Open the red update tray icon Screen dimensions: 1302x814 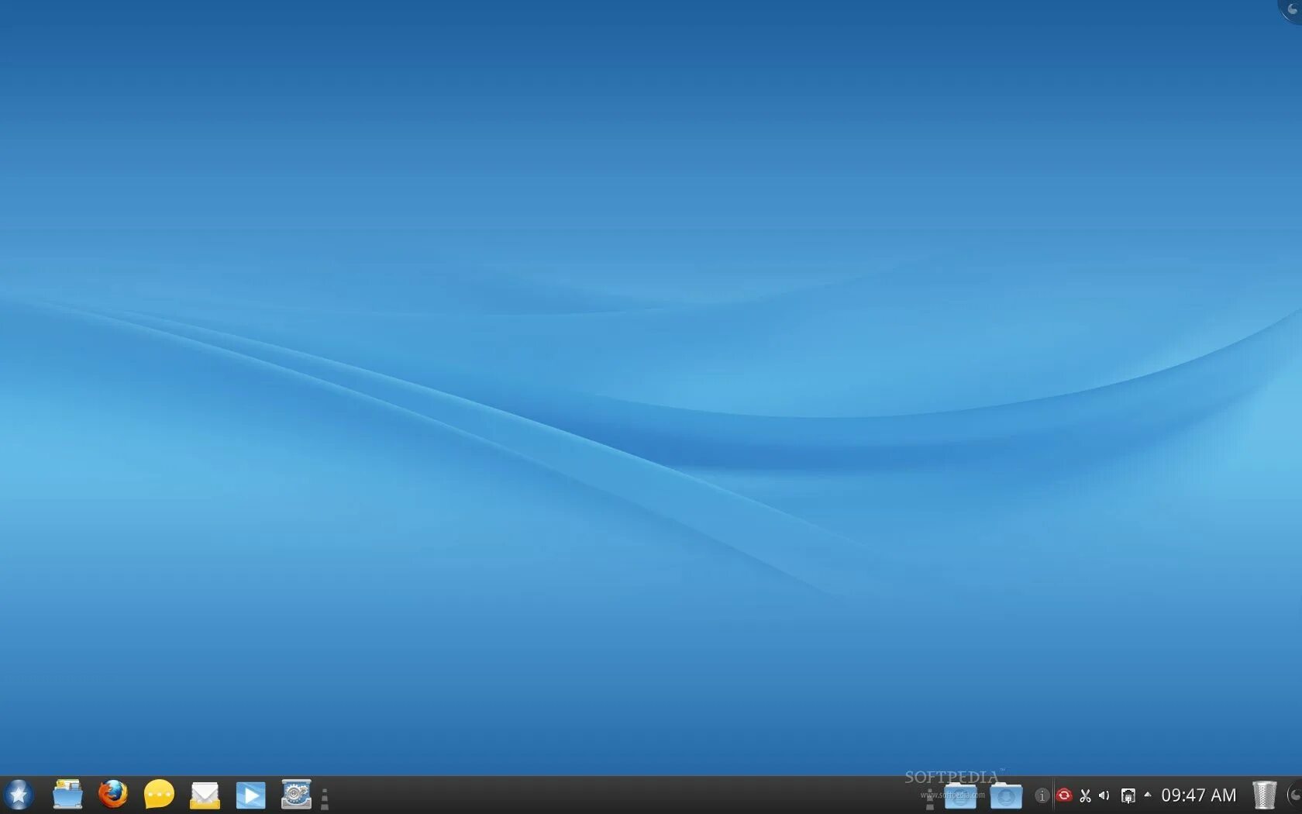1064,795
